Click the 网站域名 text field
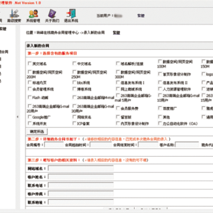Image resolution: width=213 pixels, height=213 pixels. 81,168
